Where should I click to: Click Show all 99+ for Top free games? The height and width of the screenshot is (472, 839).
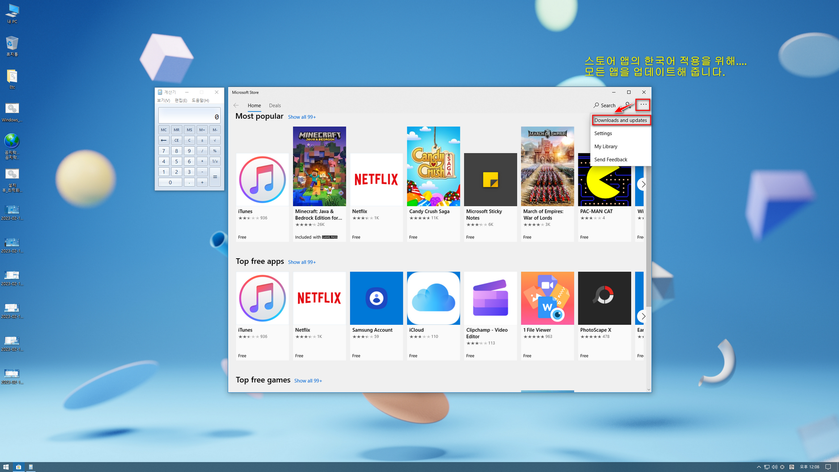tap(308, 381)
